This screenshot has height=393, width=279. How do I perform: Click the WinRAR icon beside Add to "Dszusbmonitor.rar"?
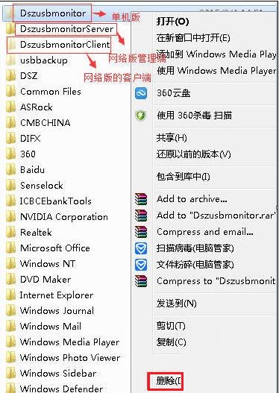(x=141, y=216)
